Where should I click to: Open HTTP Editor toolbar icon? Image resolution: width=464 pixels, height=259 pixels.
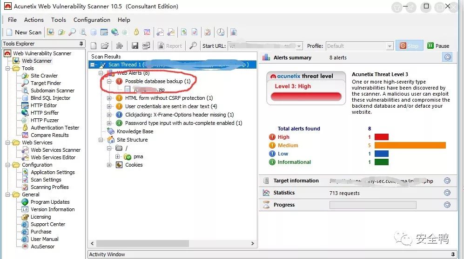pos(104,32)
